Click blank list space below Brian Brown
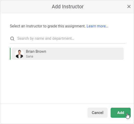This screenshot has width=134, height=124. [68, 81]
